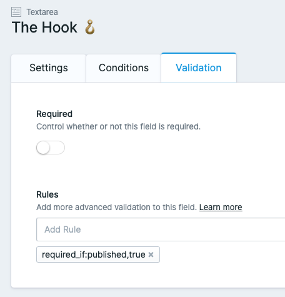Enable the Required toggle switch

[51, 148]
